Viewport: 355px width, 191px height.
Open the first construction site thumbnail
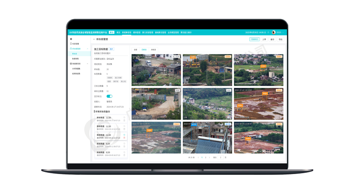pyautogui.click(x=156, y=70)
